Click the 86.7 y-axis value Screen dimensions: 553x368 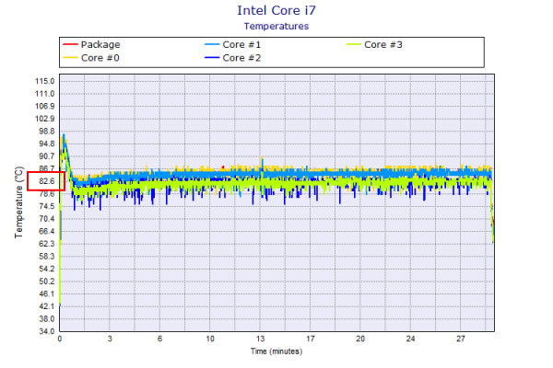point(47,168)
